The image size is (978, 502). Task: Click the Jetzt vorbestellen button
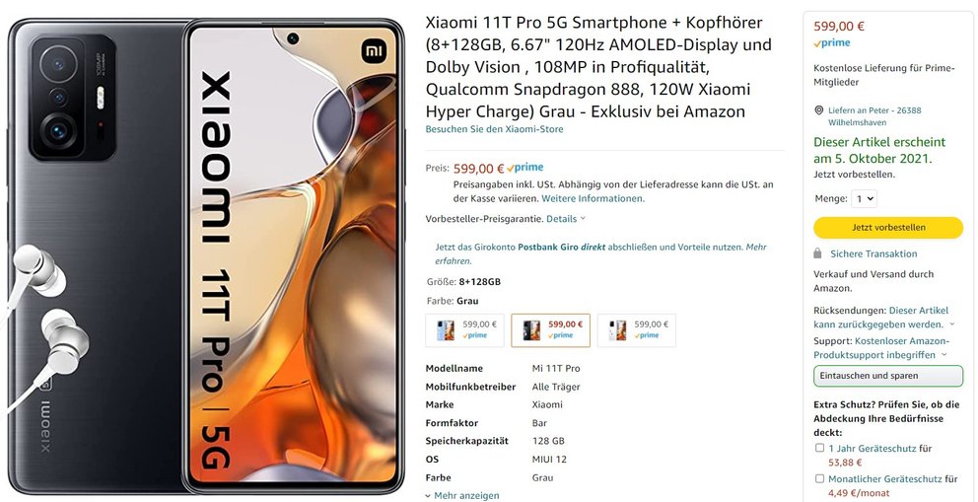click(x=888, y=228)
